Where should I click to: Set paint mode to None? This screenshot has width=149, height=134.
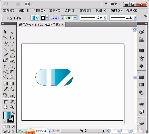[x=13, y=127]
